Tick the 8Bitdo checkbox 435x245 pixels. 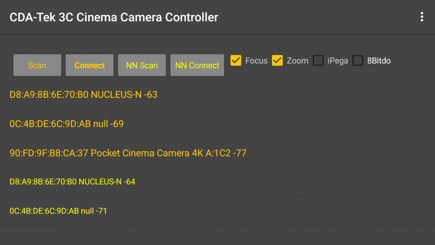pos(358,60)
